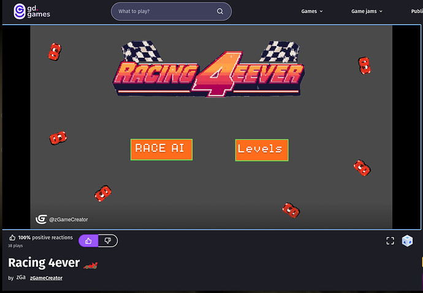Open the Levels screen
The width and height of the screenshot is (423, 293).
pyautogui.click(x=262, y=150)
